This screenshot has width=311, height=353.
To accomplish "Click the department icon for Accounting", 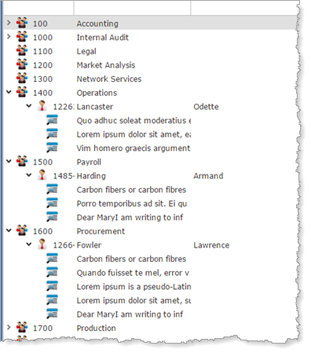I will 22,23.
